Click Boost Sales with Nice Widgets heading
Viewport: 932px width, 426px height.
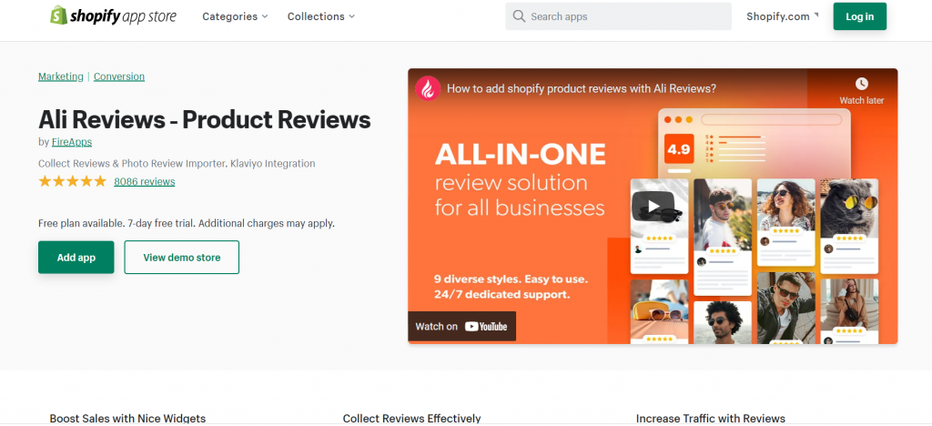pos(127,419)
